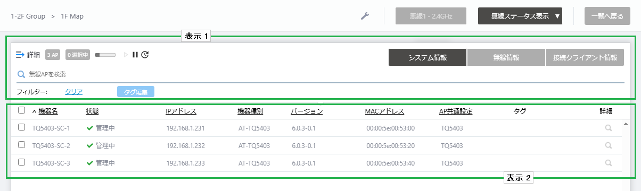Open the 無線ステータス表示 dropdown
The width and height of the screenshot is (641, 191).
point(520,16)
